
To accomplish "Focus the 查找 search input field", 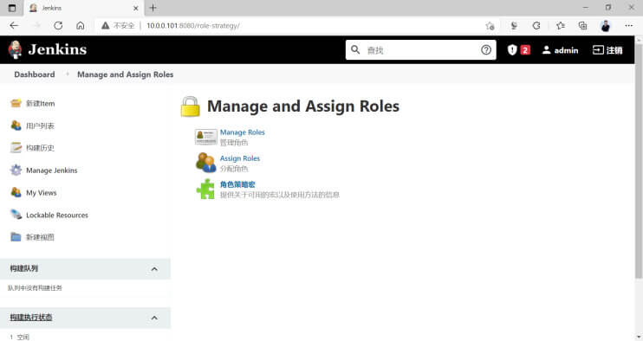I will pos(420,50).
